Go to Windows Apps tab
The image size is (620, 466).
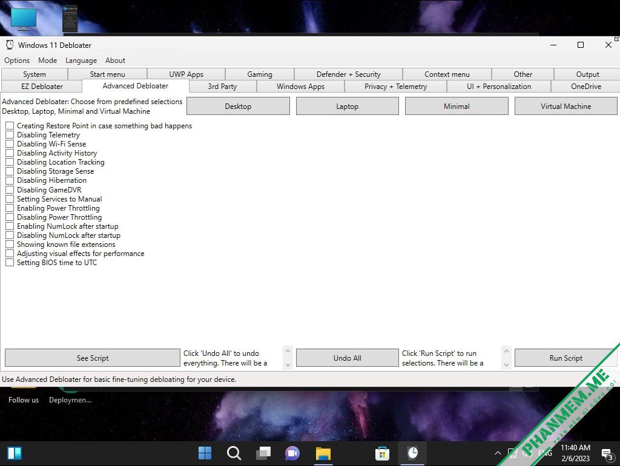point(300,87)
